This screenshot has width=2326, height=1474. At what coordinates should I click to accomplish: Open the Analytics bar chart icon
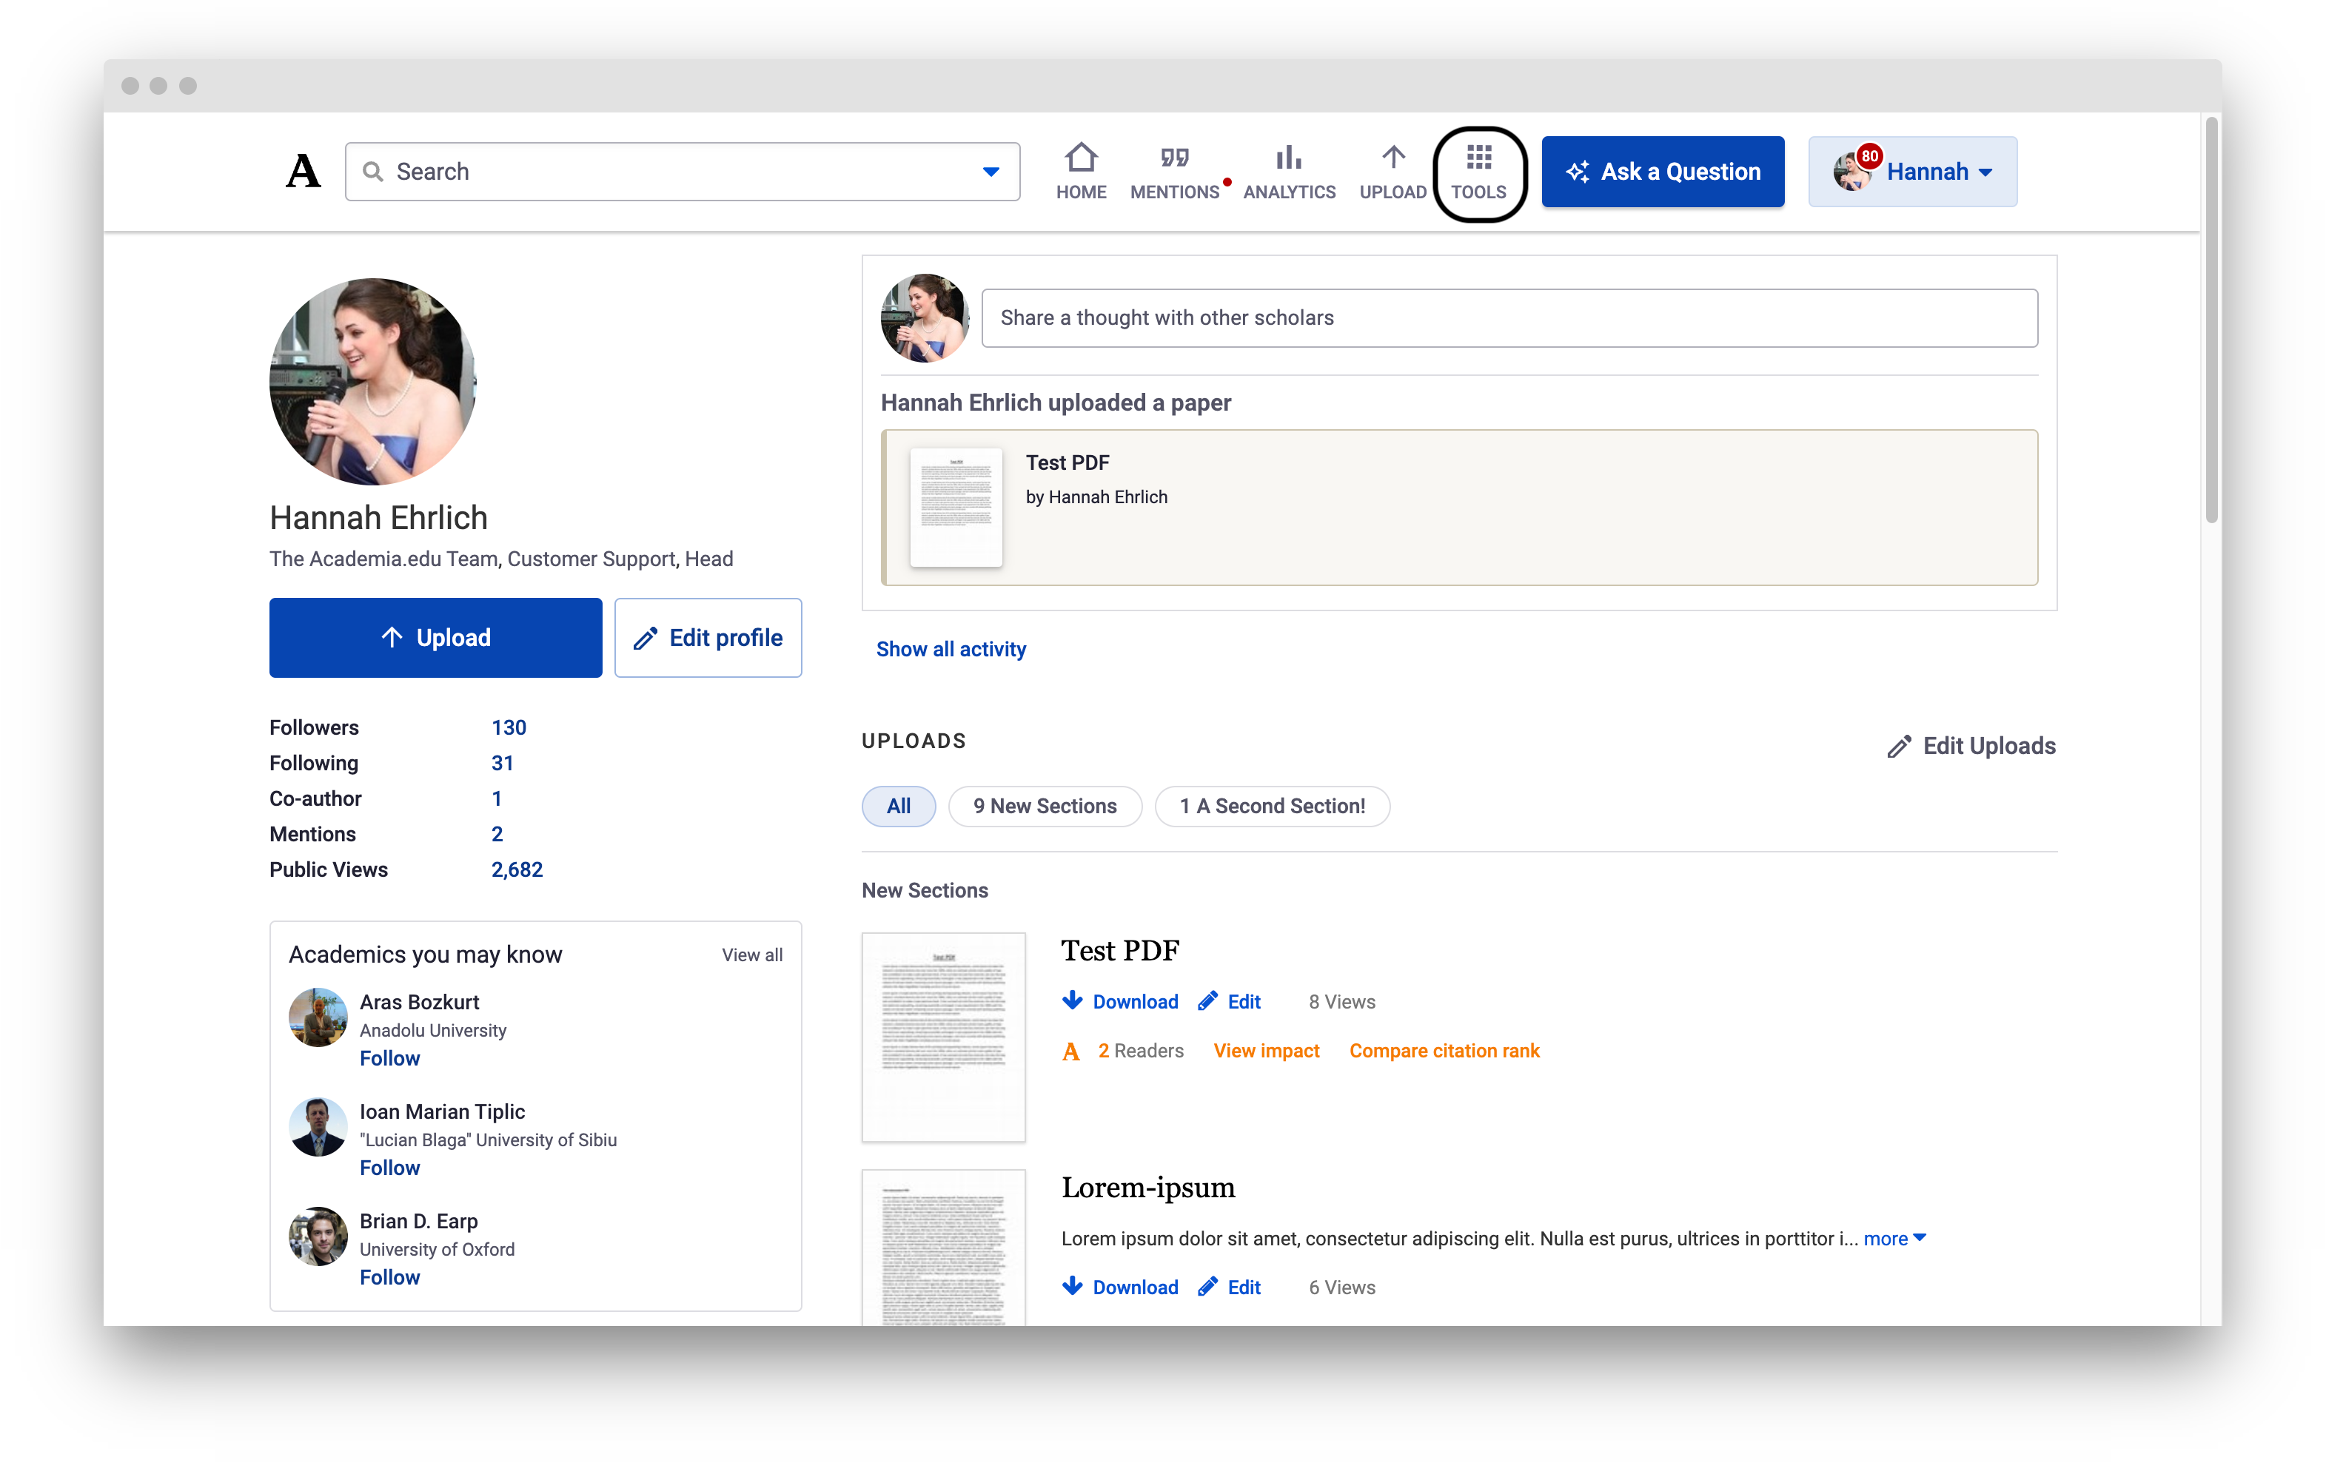[1289, 156]
